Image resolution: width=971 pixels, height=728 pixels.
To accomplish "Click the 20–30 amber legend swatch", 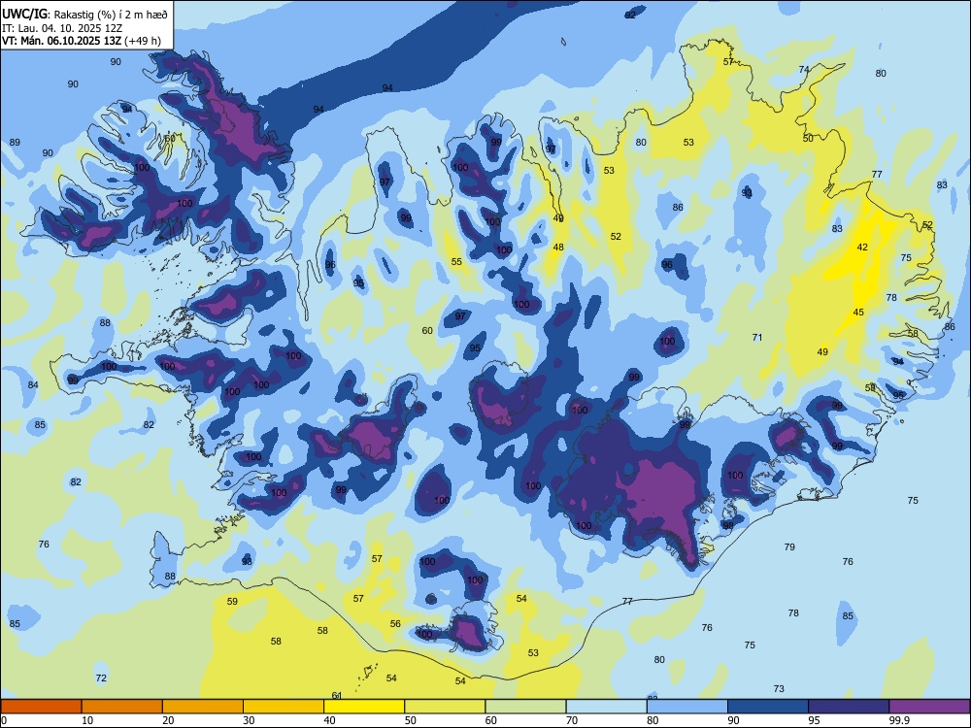I will pyautogui.click(x=203, y=707).
